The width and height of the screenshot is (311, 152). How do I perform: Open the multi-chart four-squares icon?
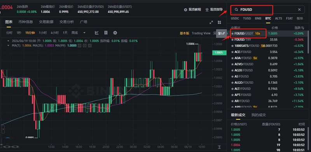219,22
